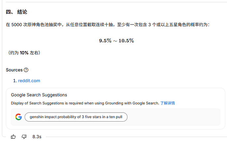This screenshot has width=227, height=142.
Task: Click the 左右 text after 10%
Action: tap(34, 53)
